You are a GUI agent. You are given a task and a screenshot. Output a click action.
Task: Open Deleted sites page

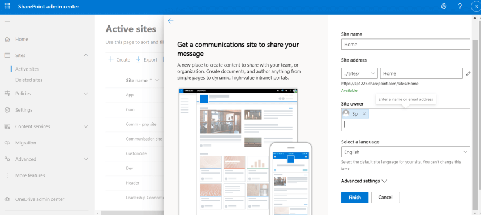(x=29, y=80)
